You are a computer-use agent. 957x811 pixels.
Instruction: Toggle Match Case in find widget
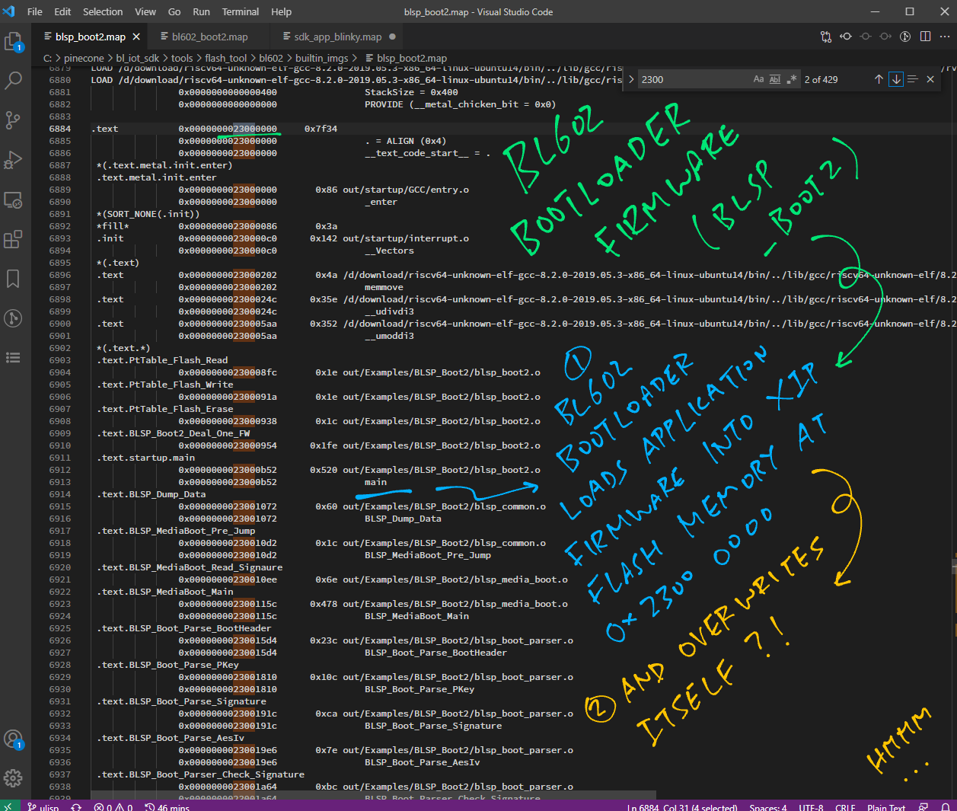758,79
